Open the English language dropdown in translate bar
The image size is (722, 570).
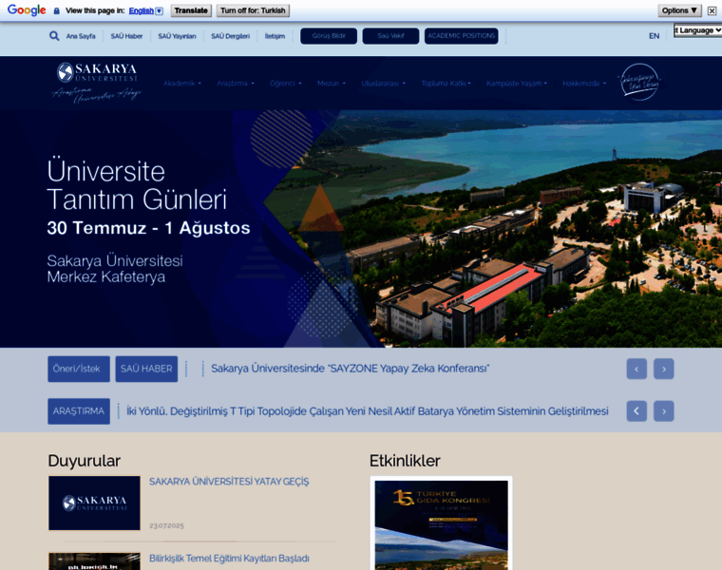146,10
